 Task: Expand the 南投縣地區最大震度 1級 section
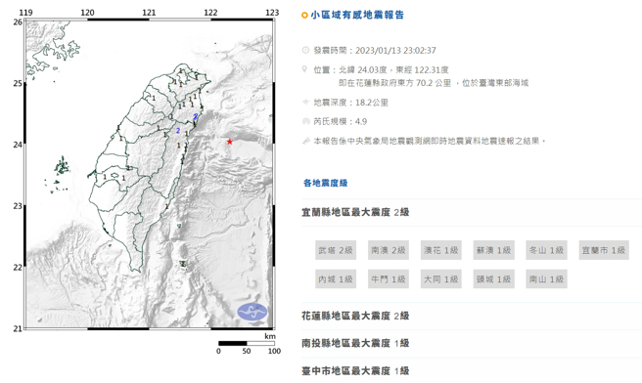pos(472,343)
